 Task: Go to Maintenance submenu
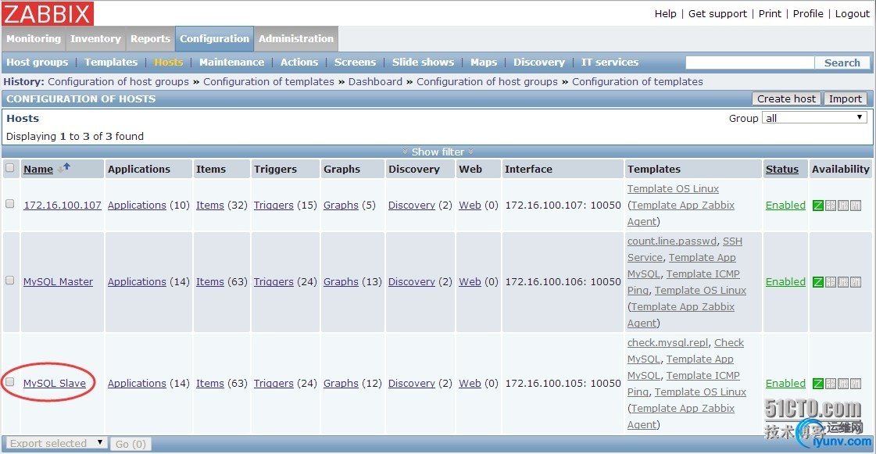(231, 62)
